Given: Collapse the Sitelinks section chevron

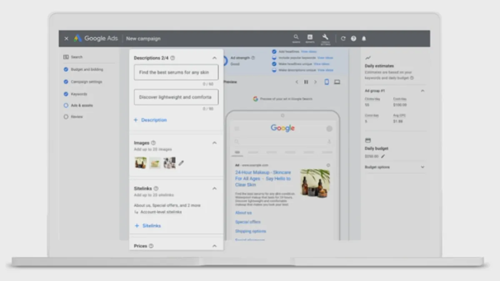Looking at the screenshot, I should (215, 189).
